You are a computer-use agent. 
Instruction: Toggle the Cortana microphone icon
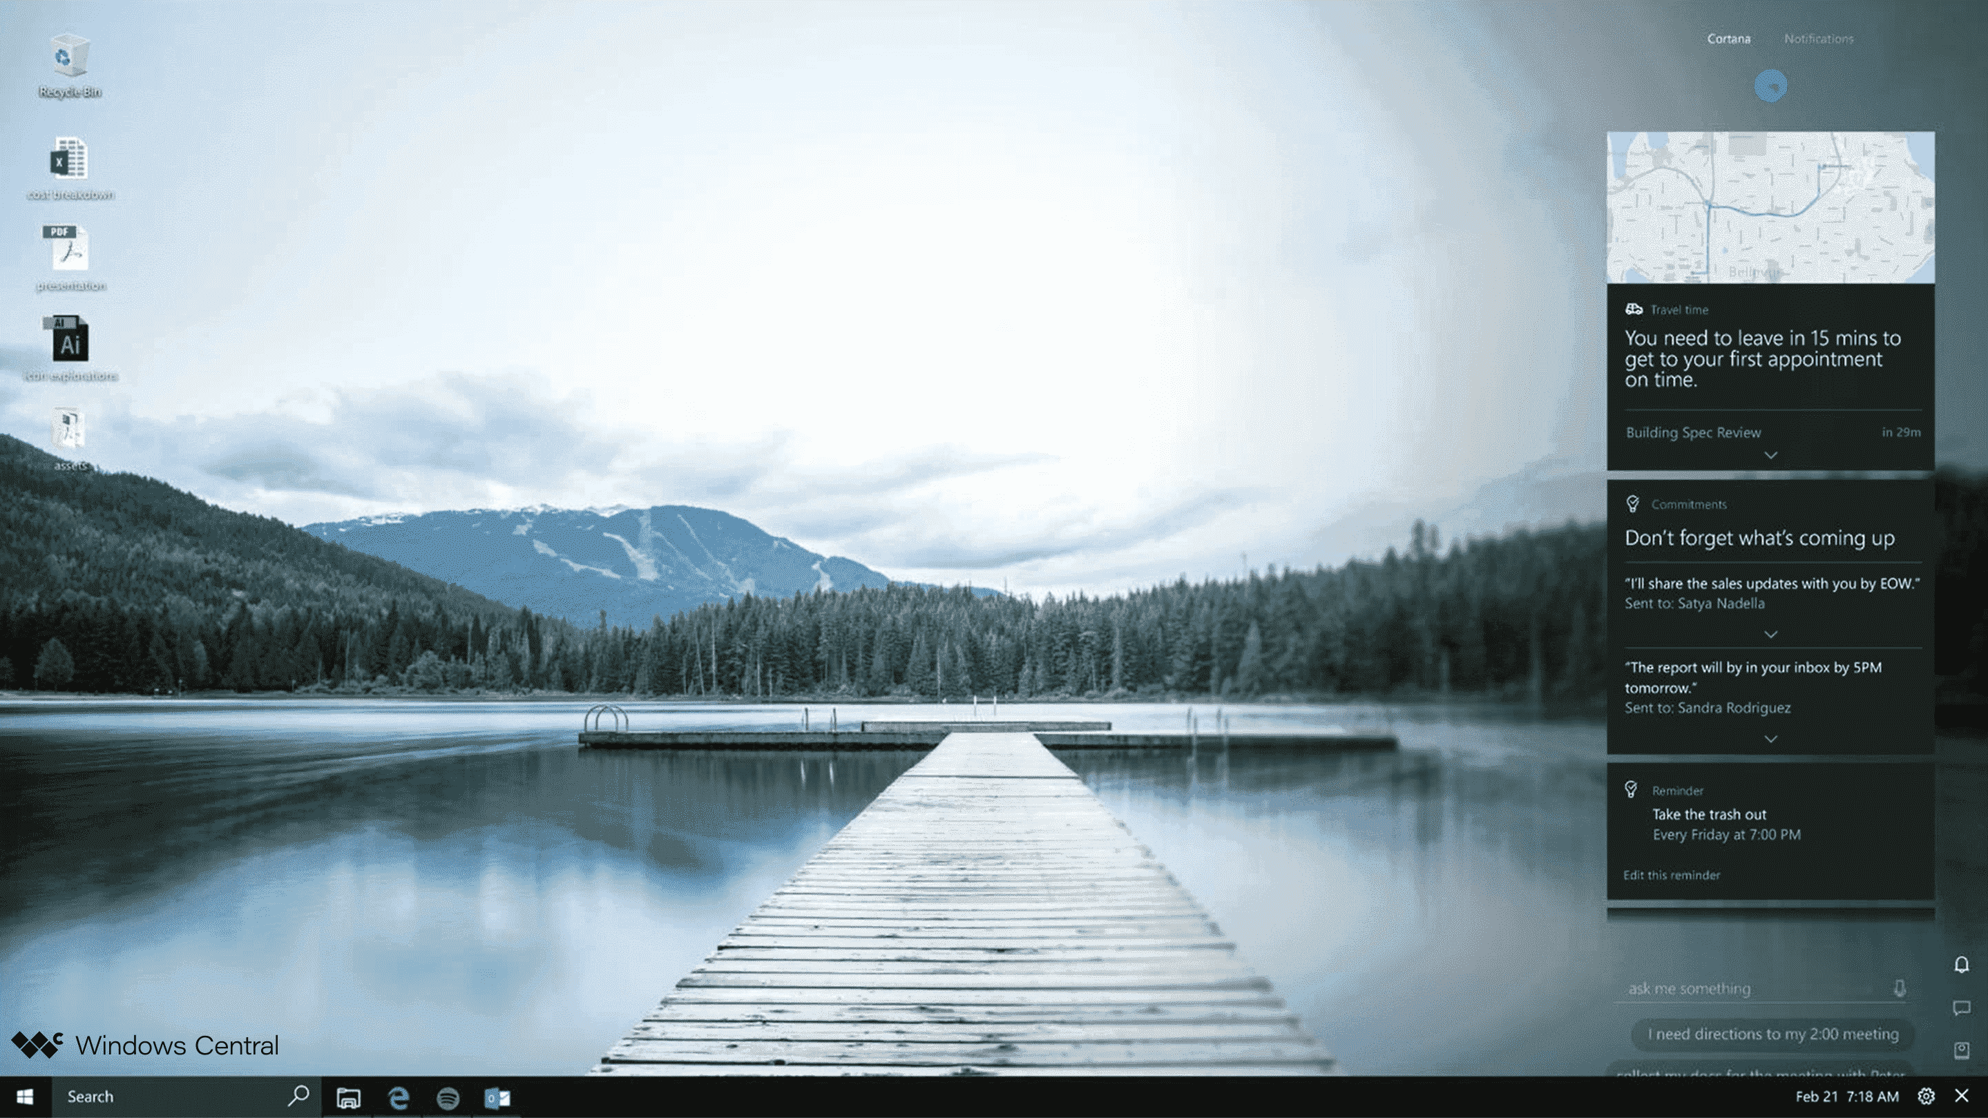pyautogui.click(x=1902, y=987)
